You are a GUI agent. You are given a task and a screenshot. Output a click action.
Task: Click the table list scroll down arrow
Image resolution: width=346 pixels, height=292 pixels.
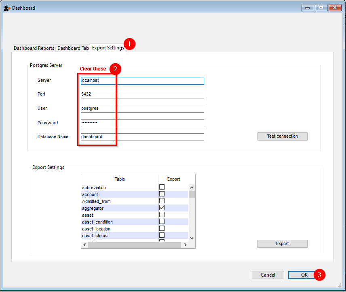(x=192, y=238)
